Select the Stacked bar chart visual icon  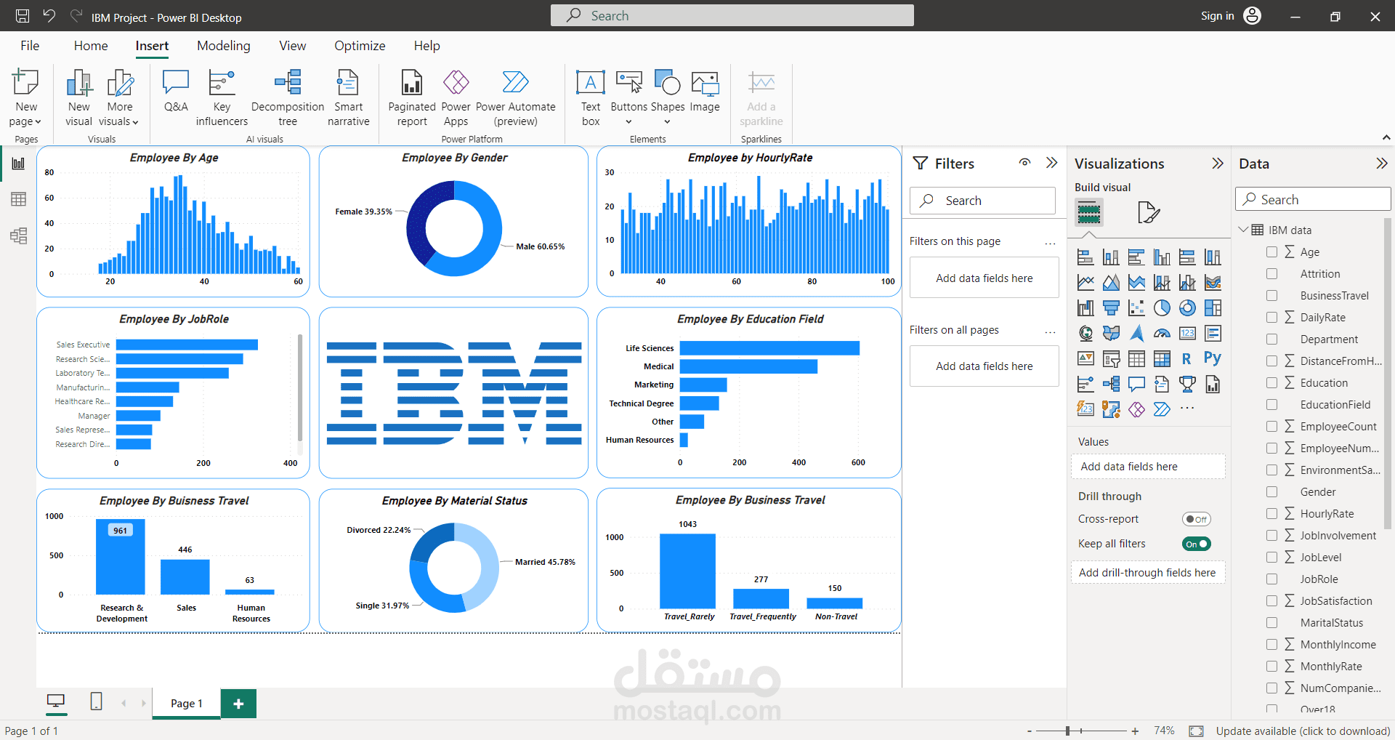(x=1085, y=257)
